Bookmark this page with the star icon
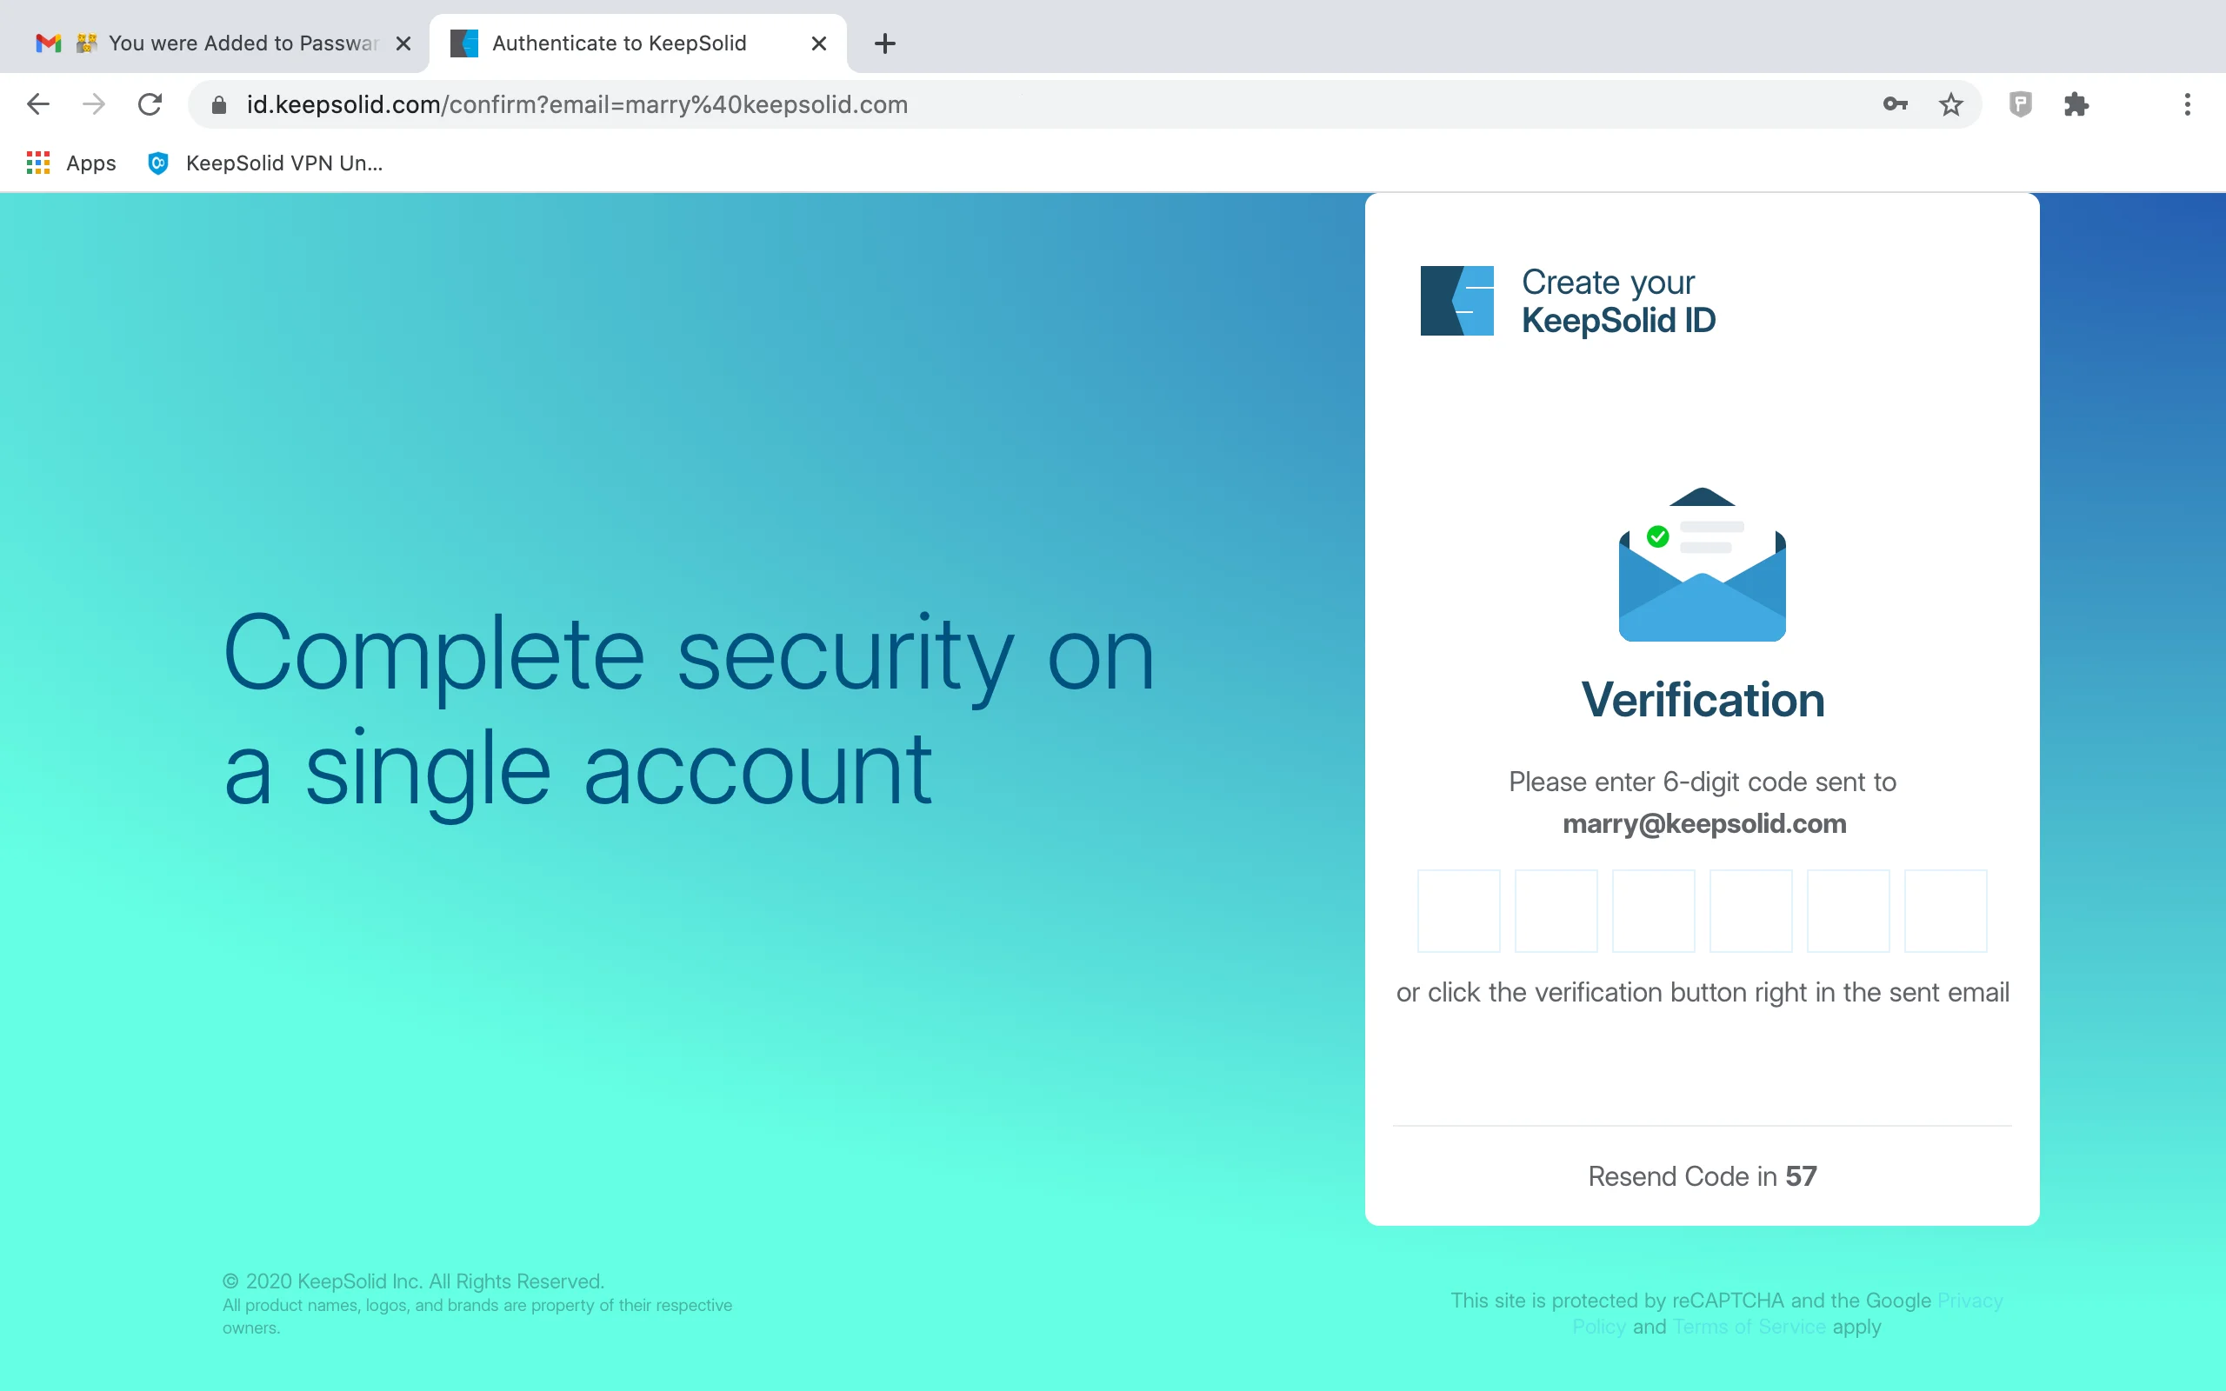The image size is (2226, 1391). point(1950,104)
